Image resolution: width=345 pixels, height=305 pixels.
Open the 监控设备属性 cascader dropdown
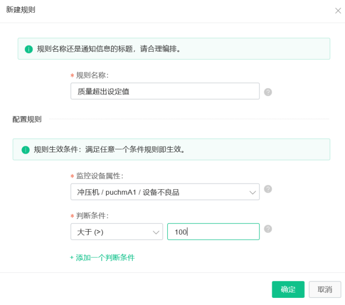pyautogui.click(x=165, y=192)
